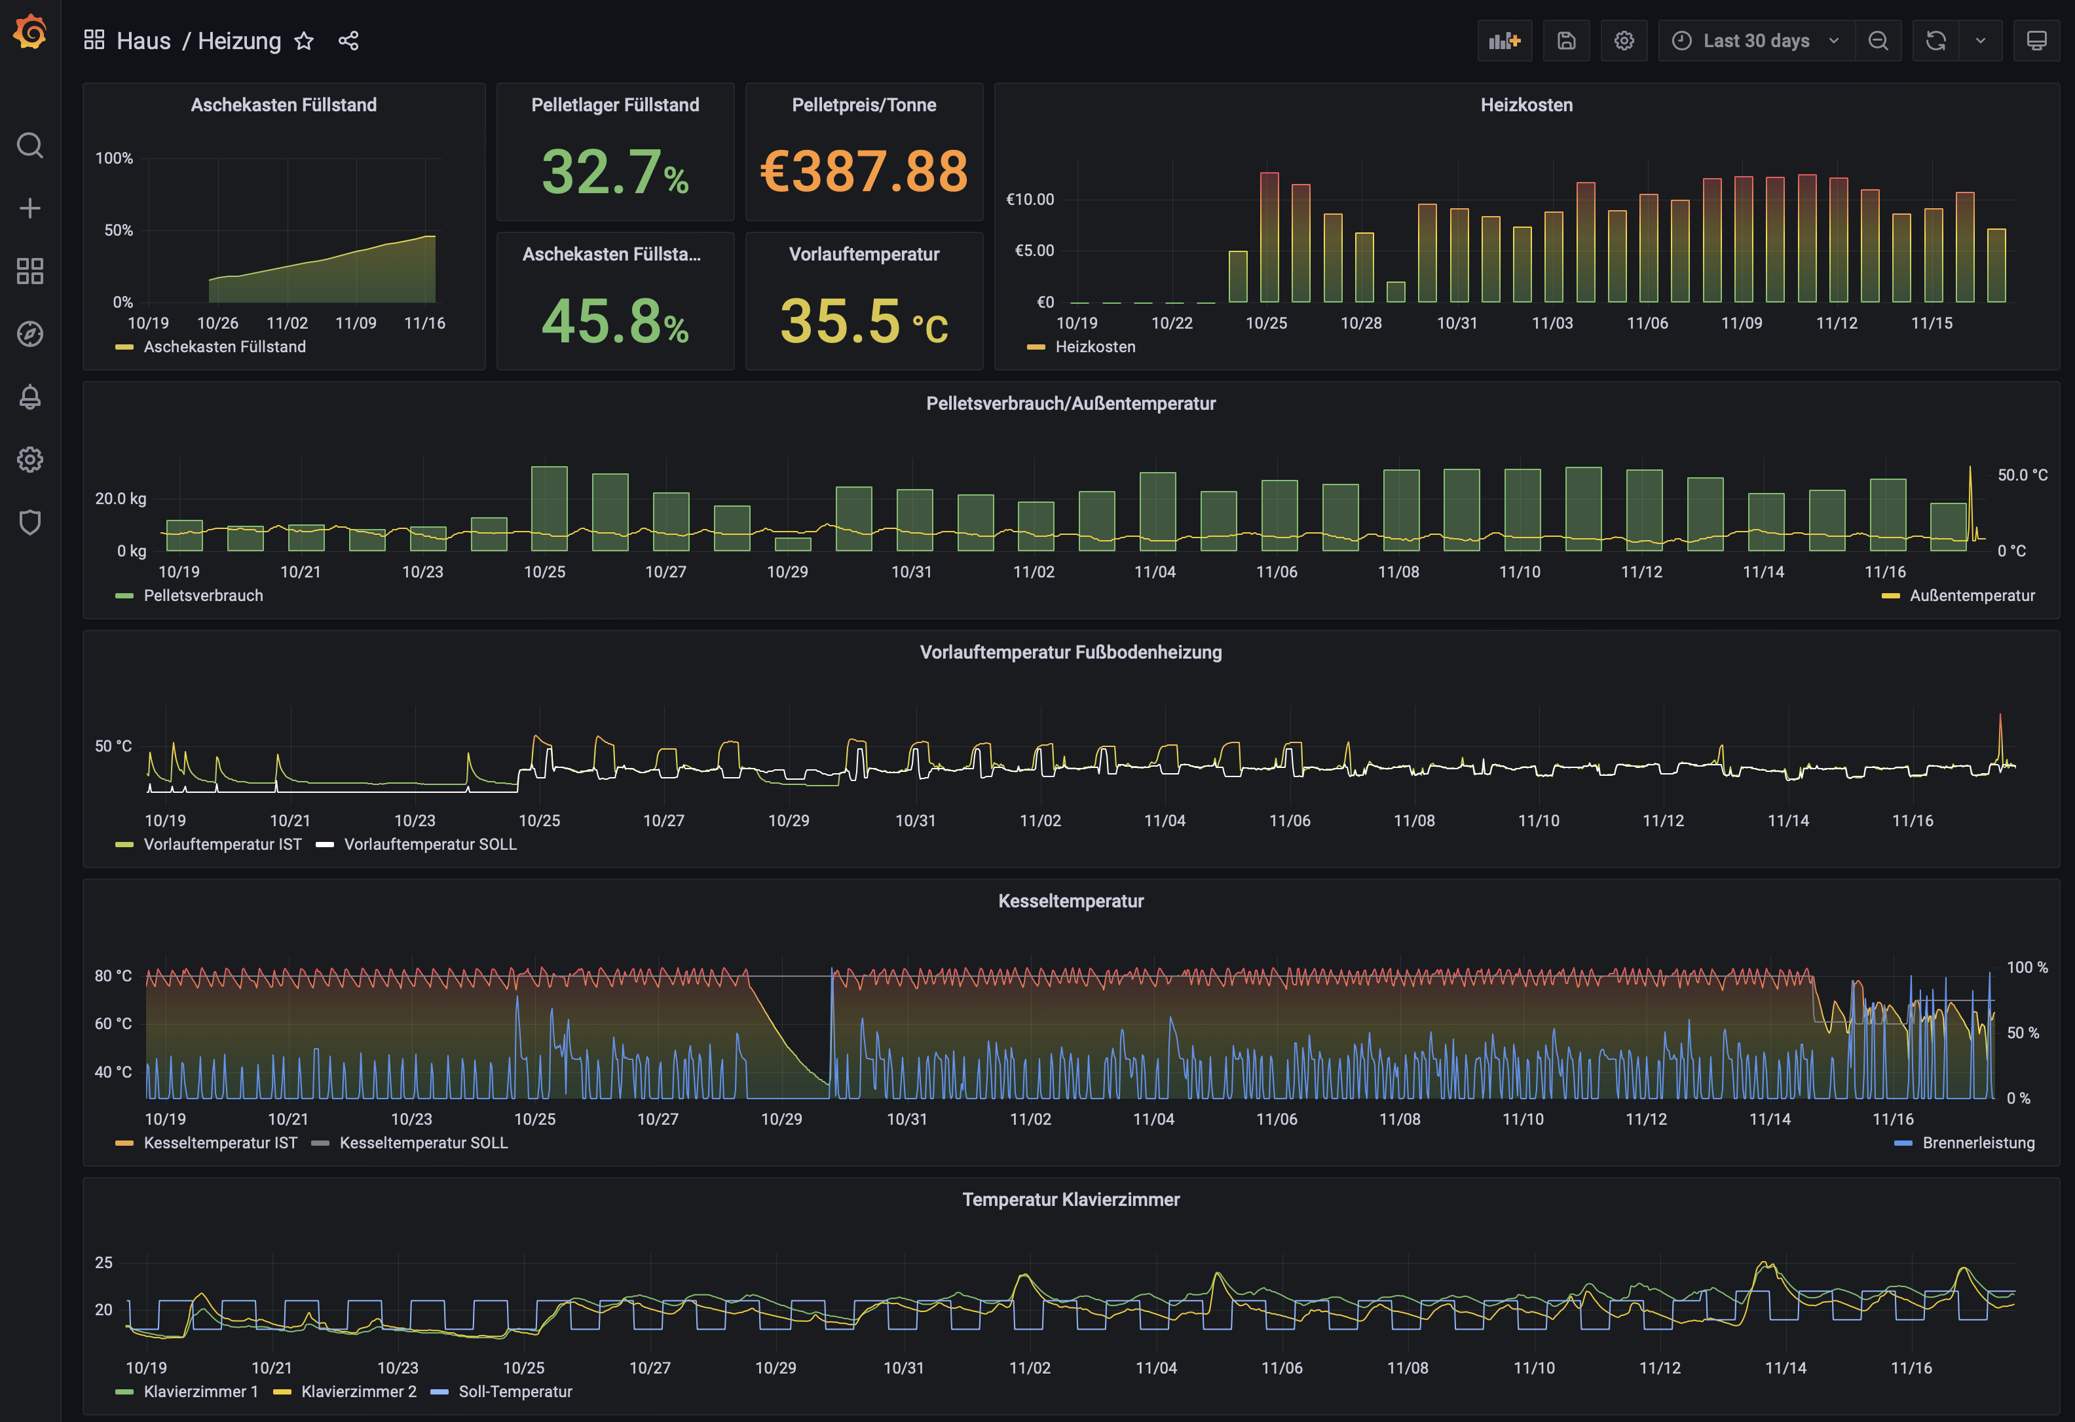Save the dashboard with the disk icon
The height and width of the screenshot is (1422, 2075).
tap(1566, 41)
